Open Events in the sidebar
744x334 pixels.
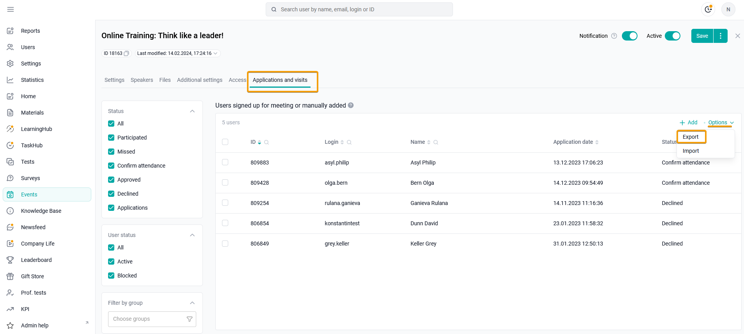click(x=47, y=194)
